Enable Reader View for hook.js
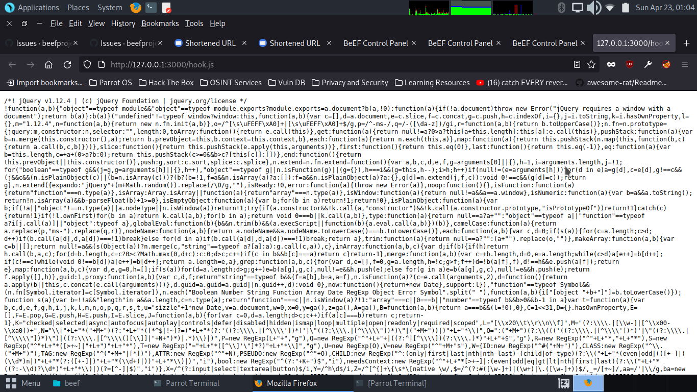This screenshot has height=392, width=697. click(x=577, y=64)
